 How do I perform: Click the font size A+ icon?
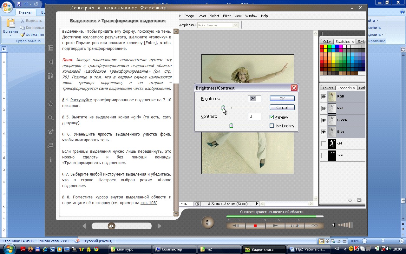(x=50, y=132)
